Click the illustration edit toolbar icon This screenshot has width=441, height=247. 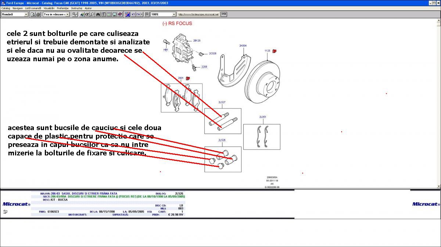[128, 14]
